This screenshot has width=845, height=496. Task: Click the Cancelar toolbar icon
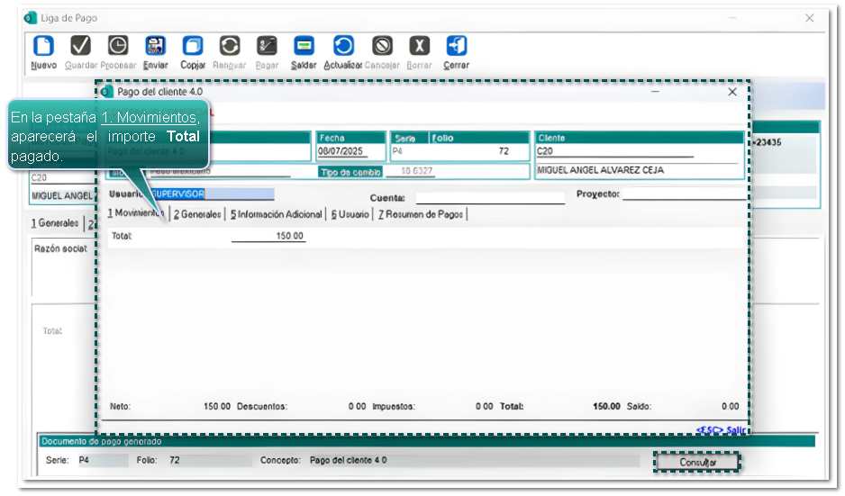point(382,47)
